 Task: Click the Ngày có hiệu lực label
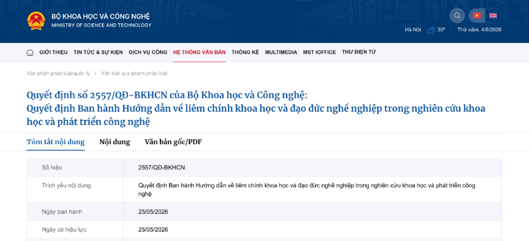65,229
